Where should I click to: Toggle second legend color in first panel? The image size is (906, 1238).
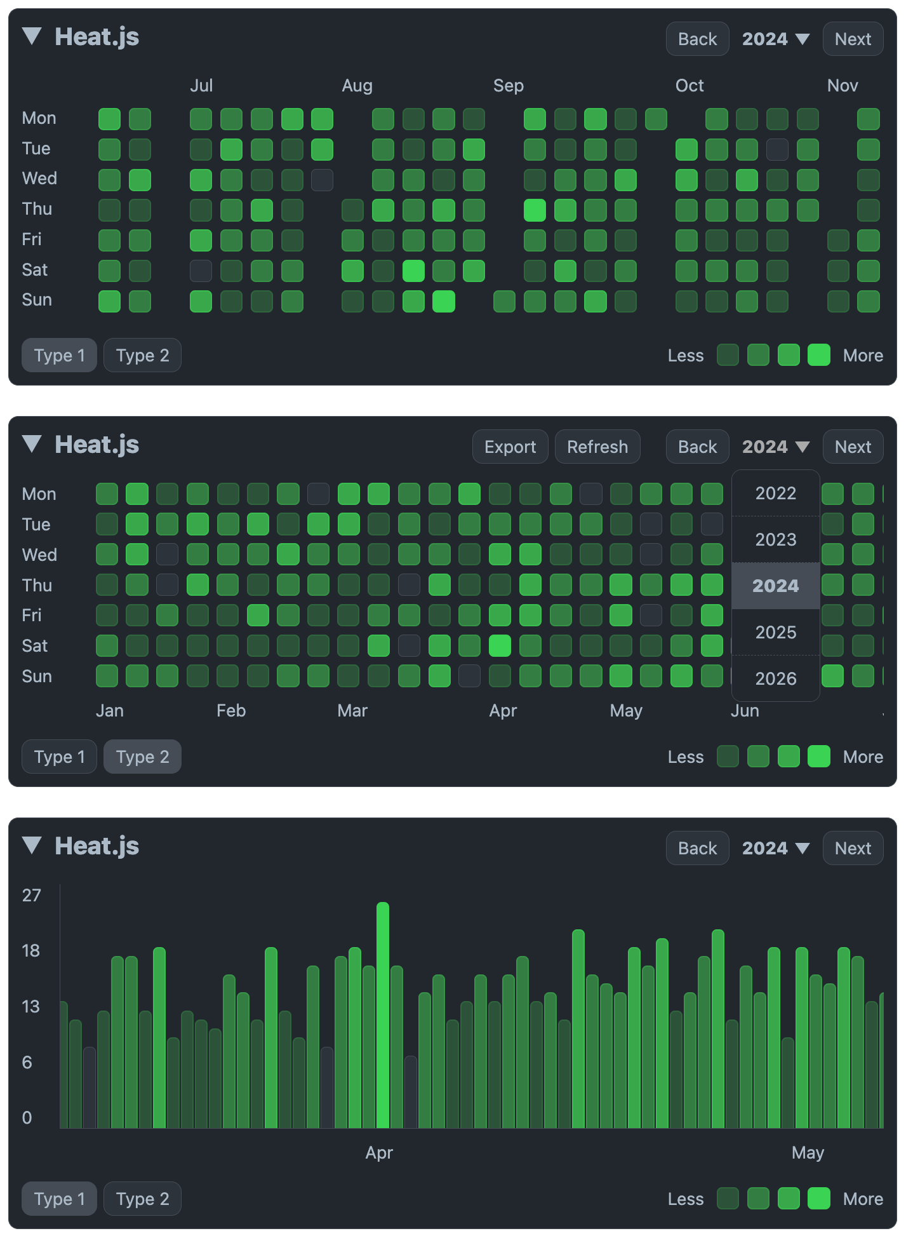point(758,355)
